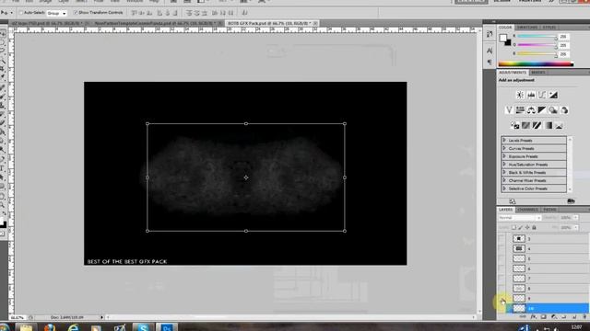
Task: Toggle visibility of layer 8
Action: coord(501,288)
